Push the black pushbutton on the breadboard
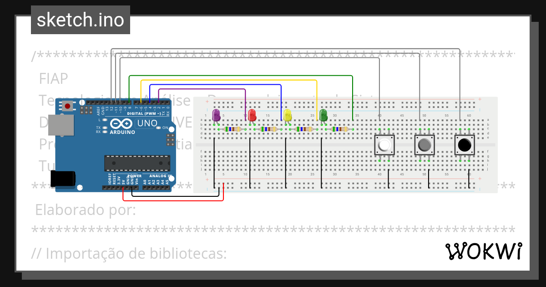This screenshot has height=287, width=546. click(x=465, y=145)
